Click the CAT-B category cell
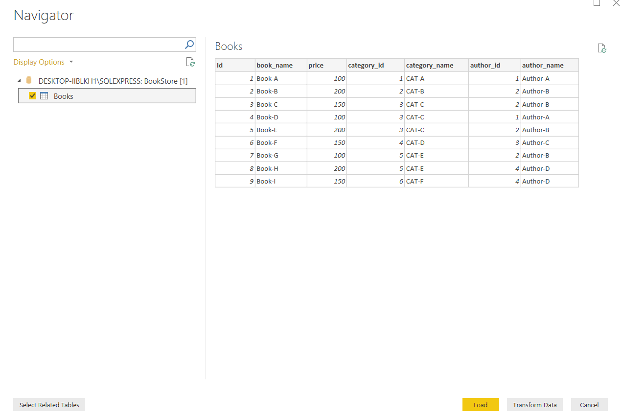 point(437,91)
